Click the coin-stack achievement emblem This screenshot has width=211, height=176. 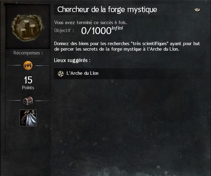coord(28,28)
